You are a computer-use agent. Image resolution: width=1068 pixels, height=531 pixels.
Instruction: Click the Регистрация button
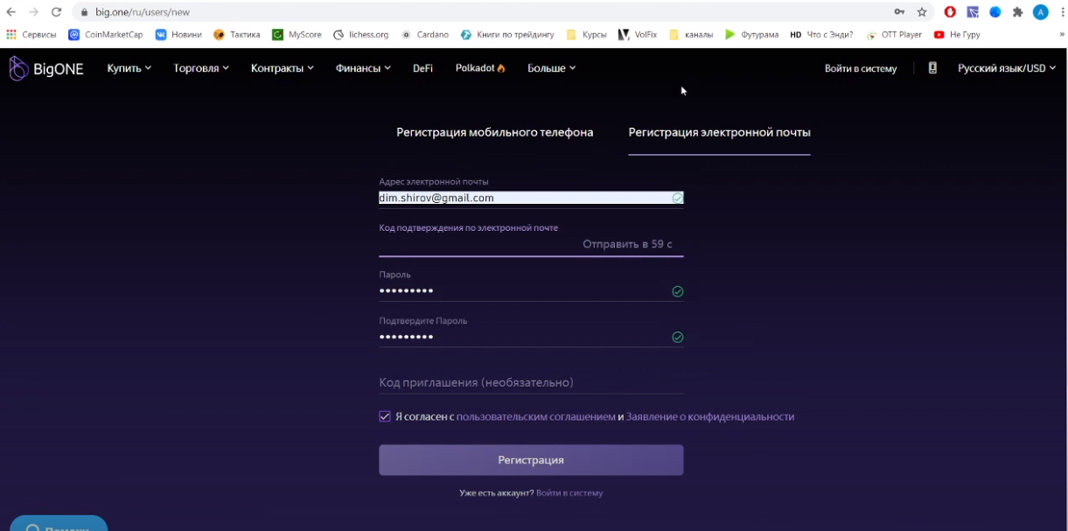531,460
